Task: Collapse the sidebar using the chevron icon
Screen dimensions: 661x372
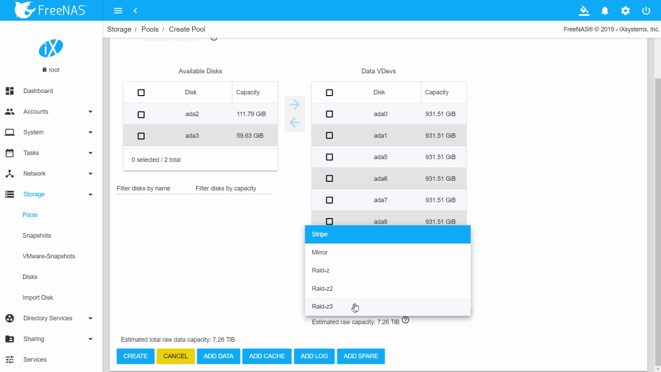Action: [135, 10]
